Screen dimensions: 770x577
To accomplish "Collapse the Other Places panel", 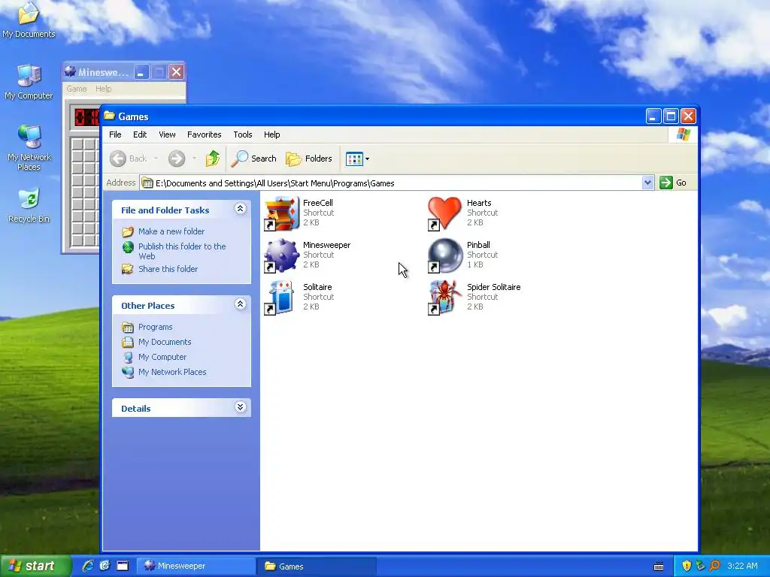I will click(240, 304).
